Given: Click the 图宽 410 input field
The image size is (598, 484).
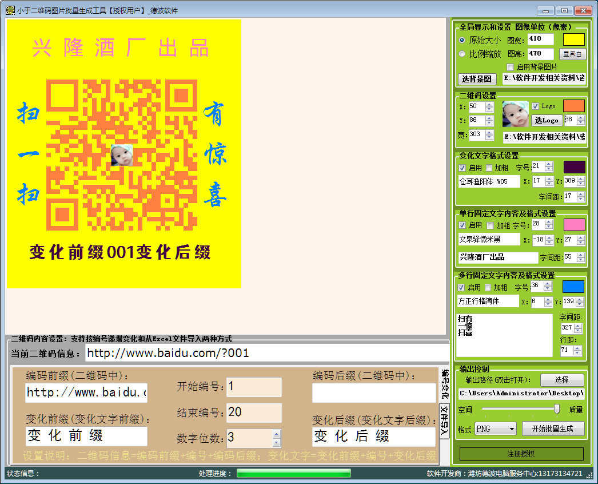Looking at the screenshot, I should 541,39.
